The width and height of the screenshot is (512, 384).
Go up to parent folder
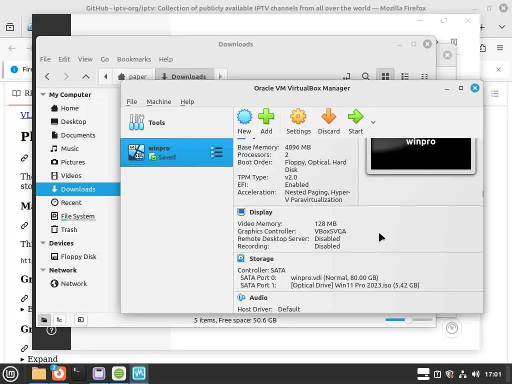tap(86, 76)
